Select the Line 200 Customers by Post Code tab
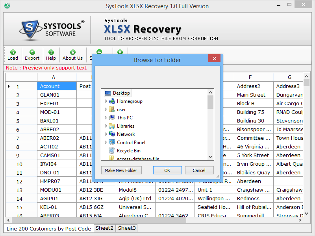Screen dimensions: 315x236 tap(48, 229)
